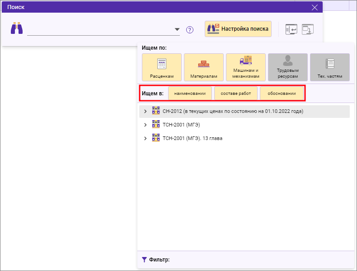Click the ТСН-2001 (МГЭ) database icon
357x271 pixels.
pyautogui.click(x=156, y=125)
